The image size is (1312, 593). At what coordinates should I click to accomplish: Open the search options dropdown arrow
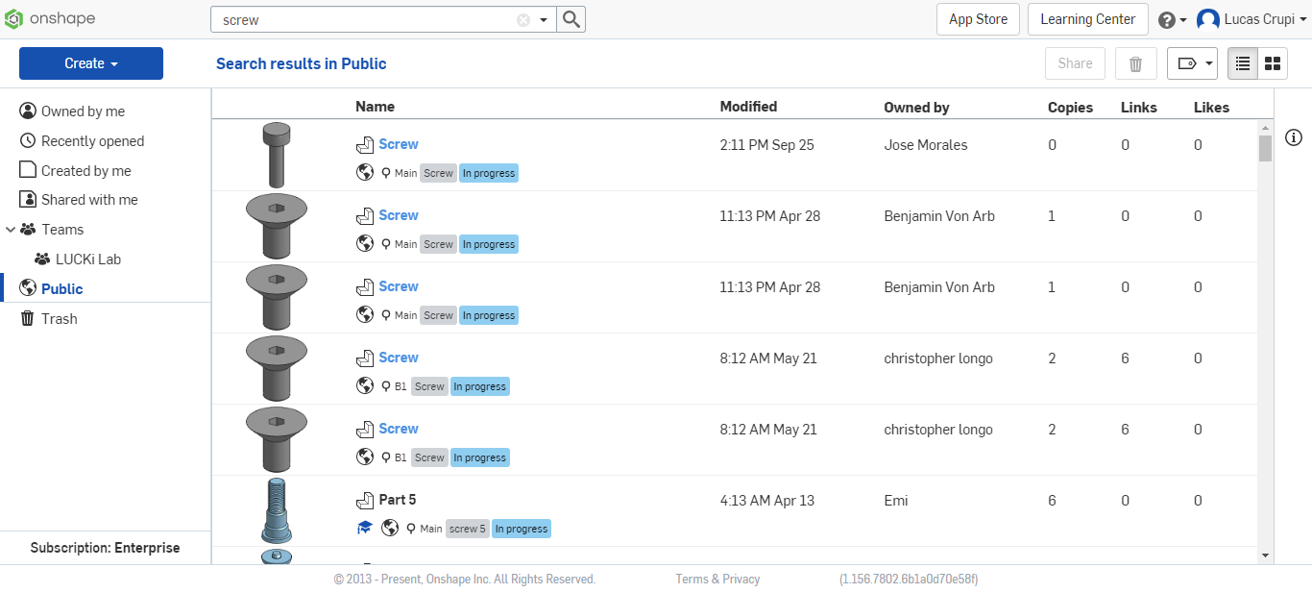pos(544,19)
